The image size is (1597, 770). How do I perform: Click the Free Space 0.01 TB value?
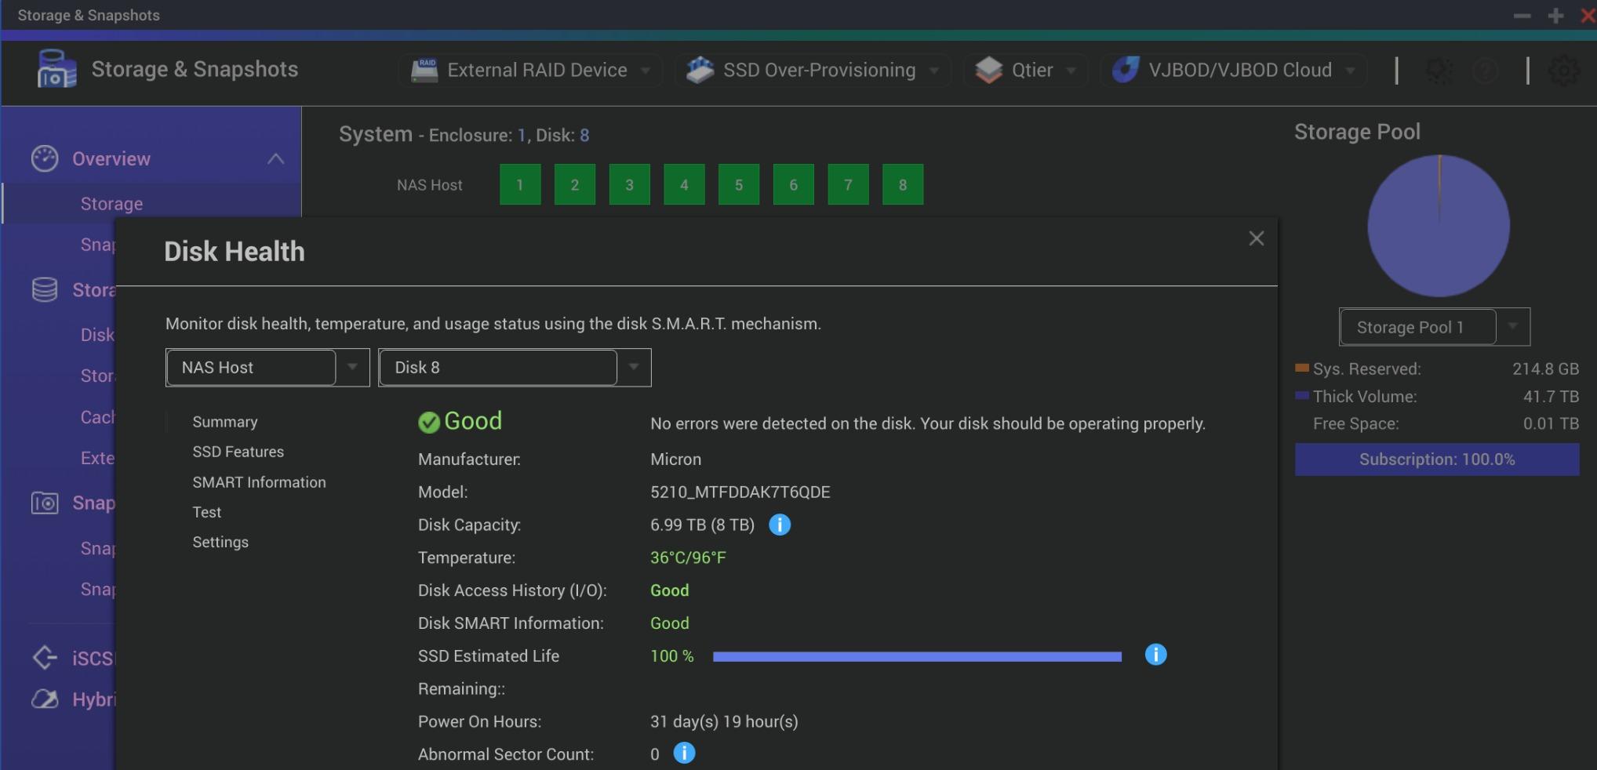(1551, 423)
